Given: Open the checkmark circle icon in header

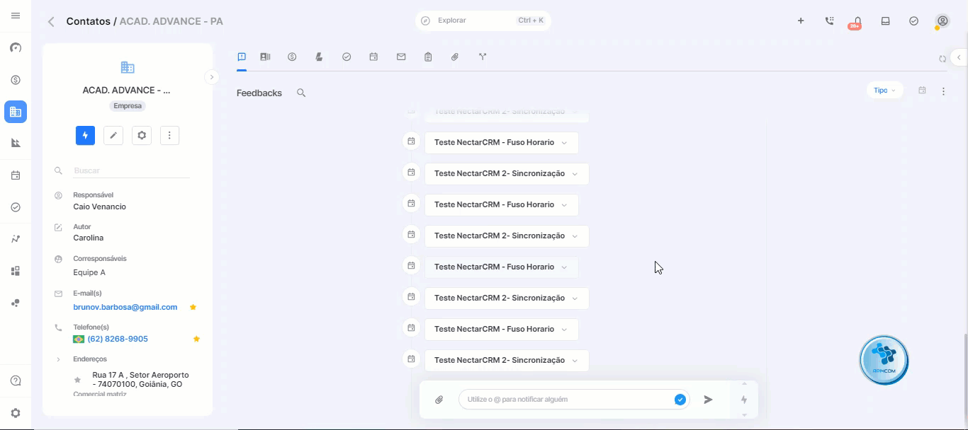Looking at the screenshot, I should tap(914, 21).
